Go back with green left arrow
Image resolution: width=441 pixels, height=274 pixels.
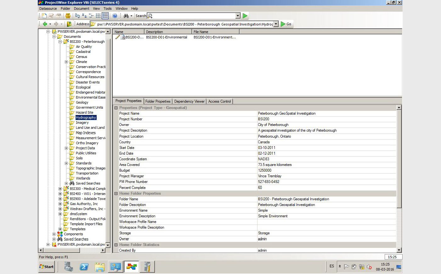(x=45, y=24)
